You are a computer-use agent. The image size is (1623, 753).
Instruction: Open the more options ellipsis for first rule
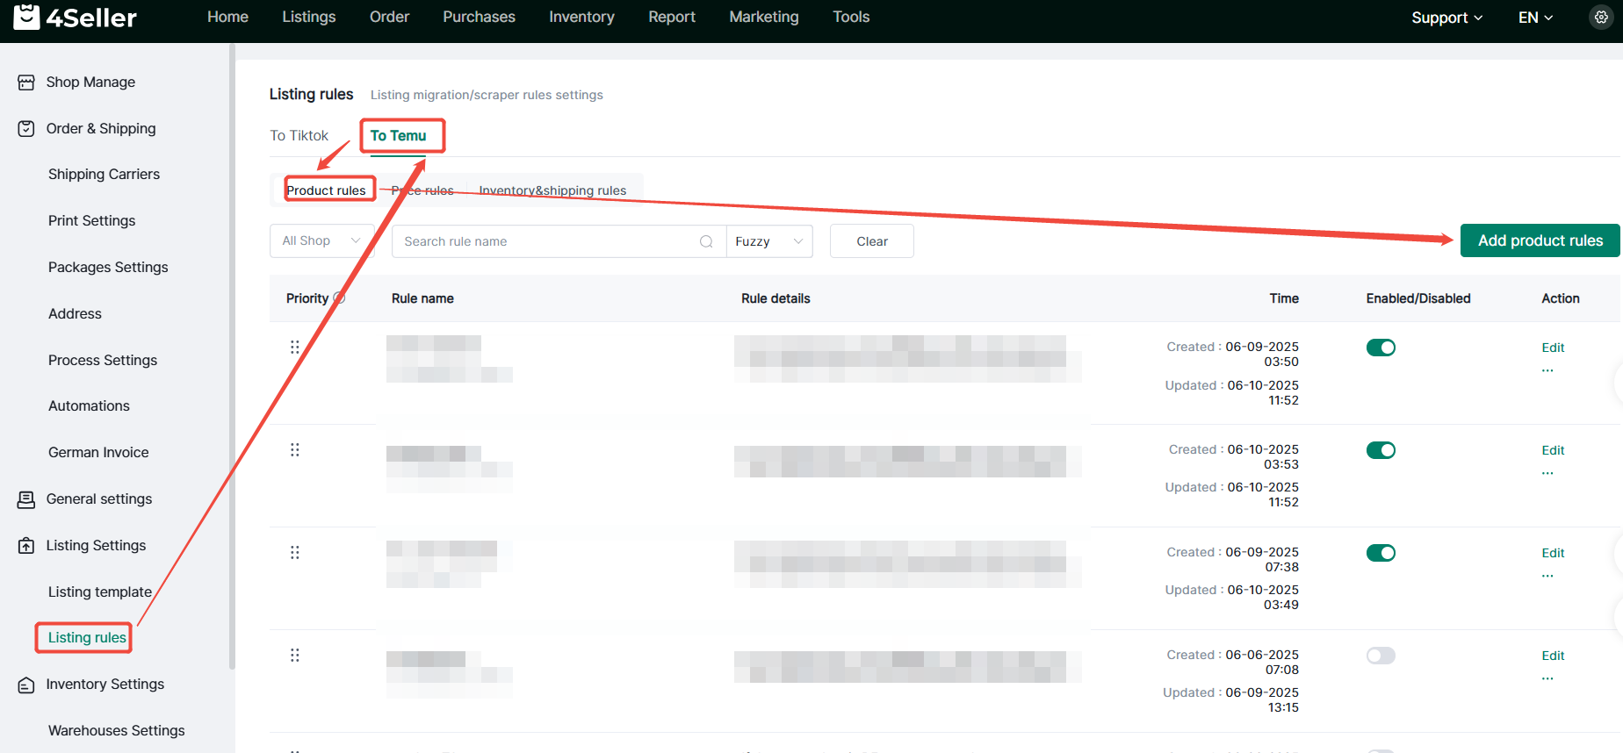[x=1547, y=370]
